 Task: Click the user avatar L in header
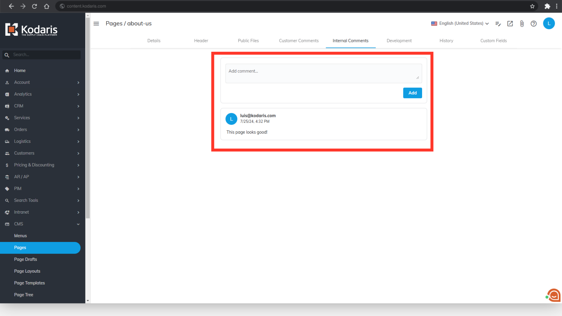click(549, 23)
